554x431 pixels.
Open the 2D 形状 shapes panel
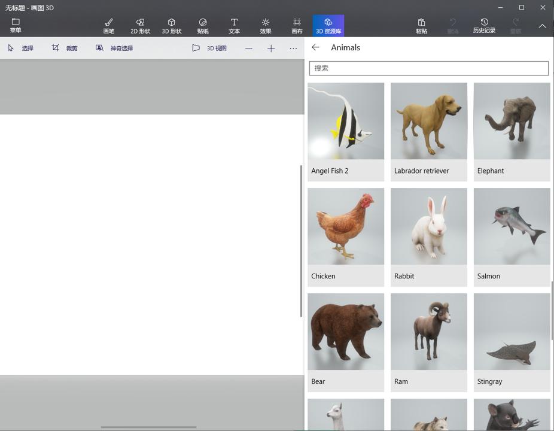click(140, 25)
